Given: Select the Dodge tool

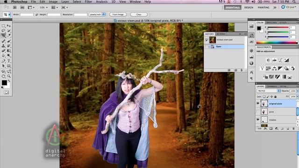Looking at the screenshot, I should point(9,56).
